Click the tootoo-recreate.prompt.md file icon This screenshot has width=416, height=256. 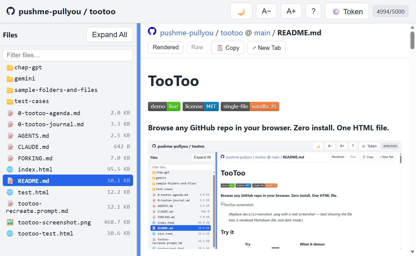(10, 203)
